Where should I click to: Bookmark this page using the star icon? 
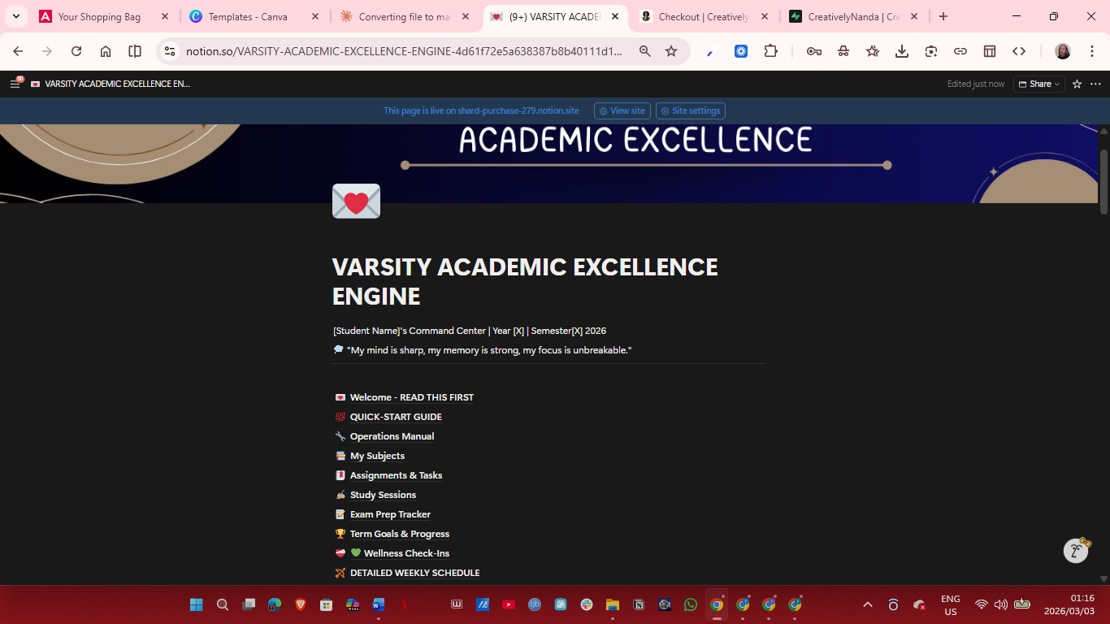pos(671,50)
